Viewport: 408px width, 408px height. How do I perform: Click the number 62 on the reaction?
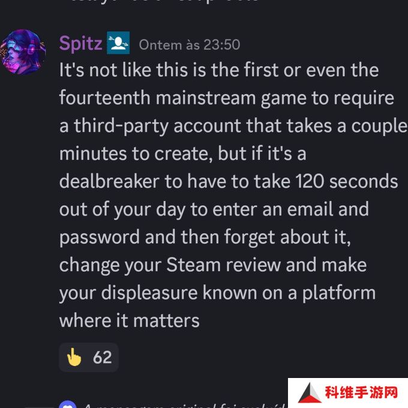103,357
